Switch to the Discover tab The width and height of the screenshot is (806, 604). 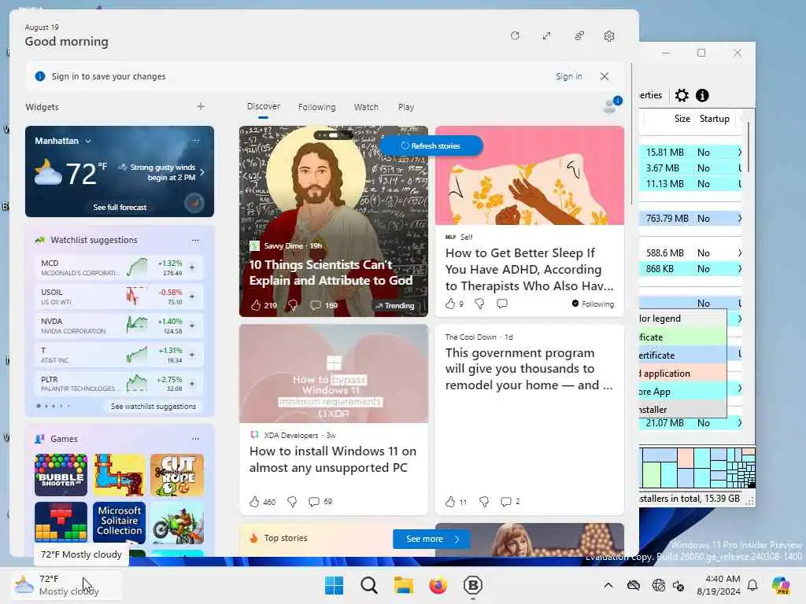coord(263,106)
